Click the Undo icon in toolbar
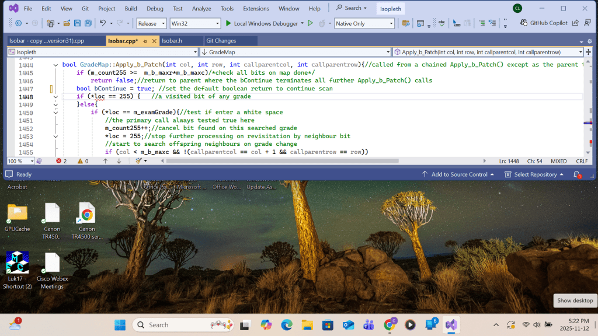This screenshot has height=336, width=598. tap(103, 23)
